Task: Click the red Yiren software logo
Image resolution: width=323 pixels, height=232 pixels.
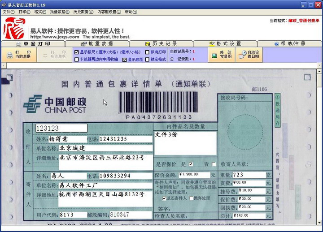Action: 14,28
